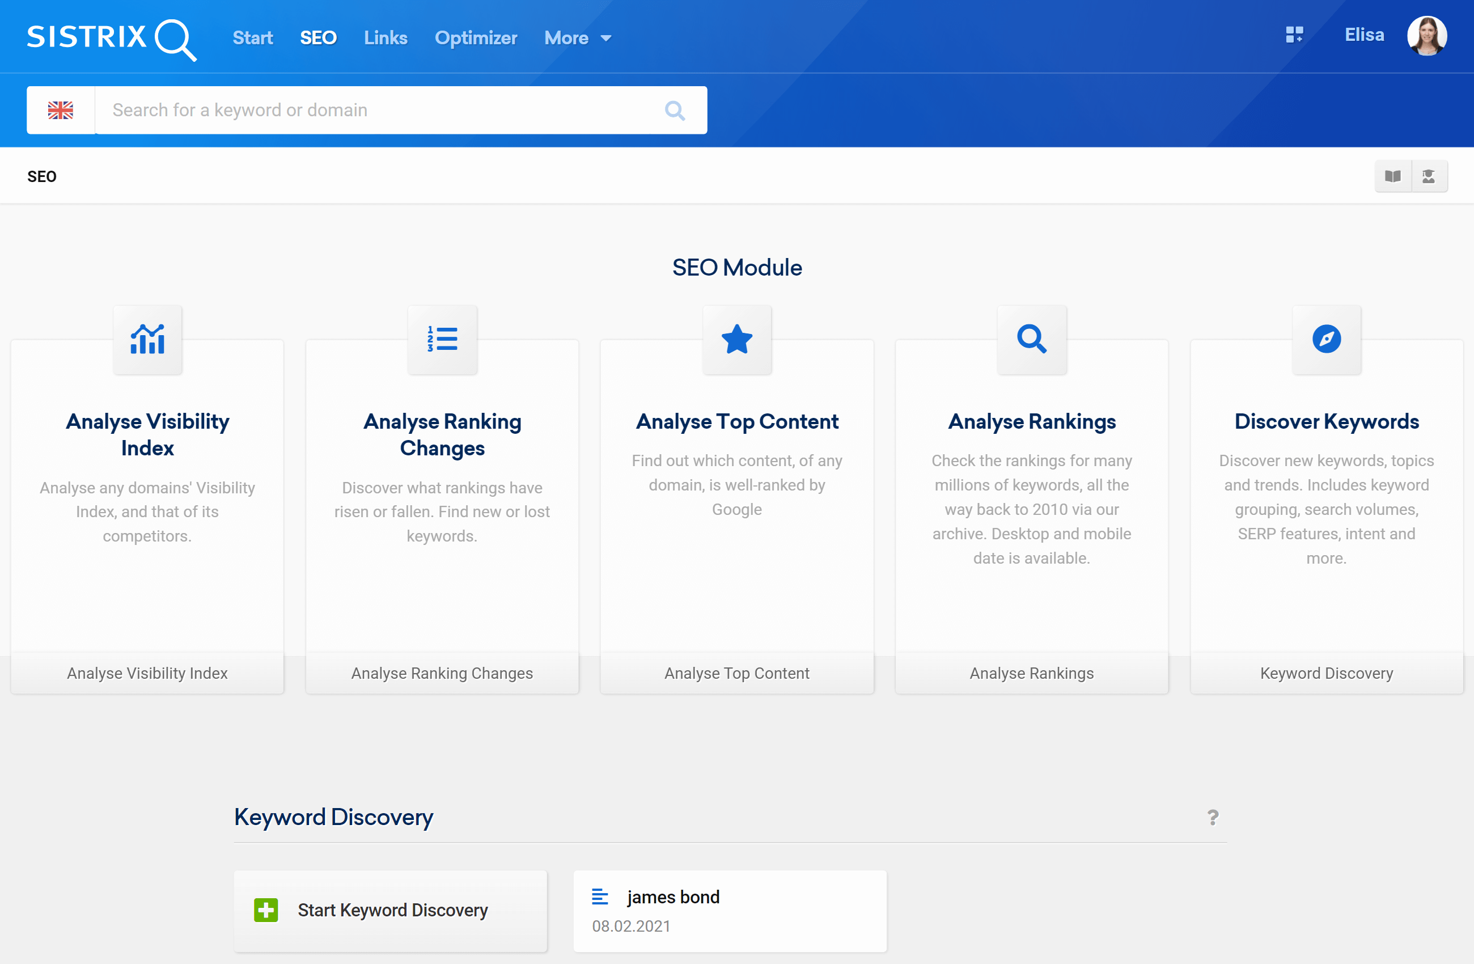
Task: Change the country flag selector
Action: click(x=60, y=109)
